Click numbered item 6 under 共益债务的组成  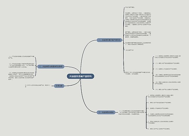[x=159, y=129]
